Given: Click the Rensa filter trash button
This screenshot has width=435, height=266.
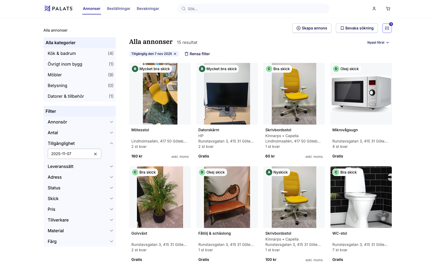Looking at the screenshot, I should (197, 54).
